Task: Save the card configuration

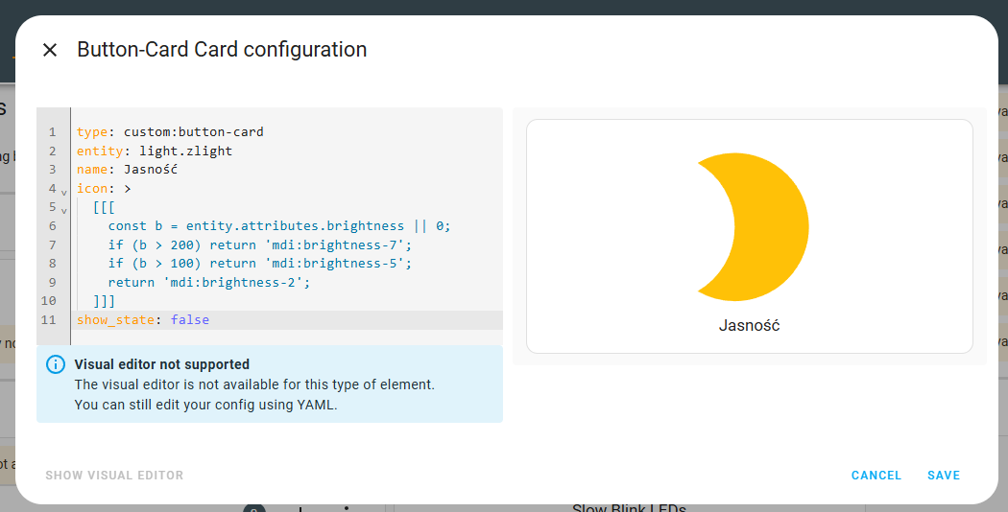Action: click(x=943, y=476)
